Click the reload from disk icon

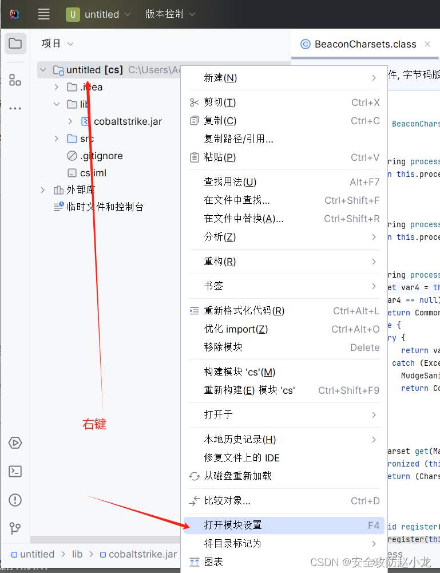[x=195, y=476]
